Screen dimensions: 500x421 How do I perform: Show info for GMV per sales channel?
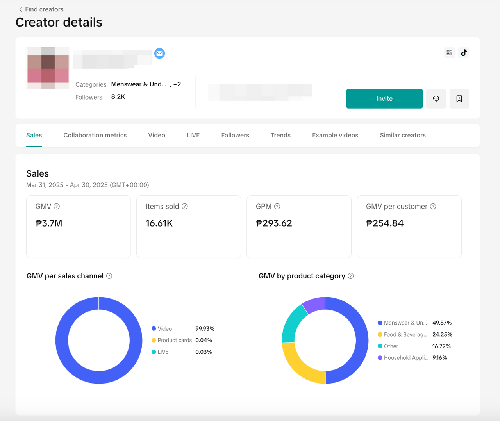click(x=109, y=276)
